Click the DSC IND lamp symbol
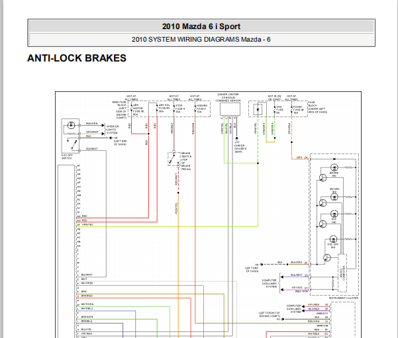The height and width of the screenshot is (338, 398). (x=334, y=214)
